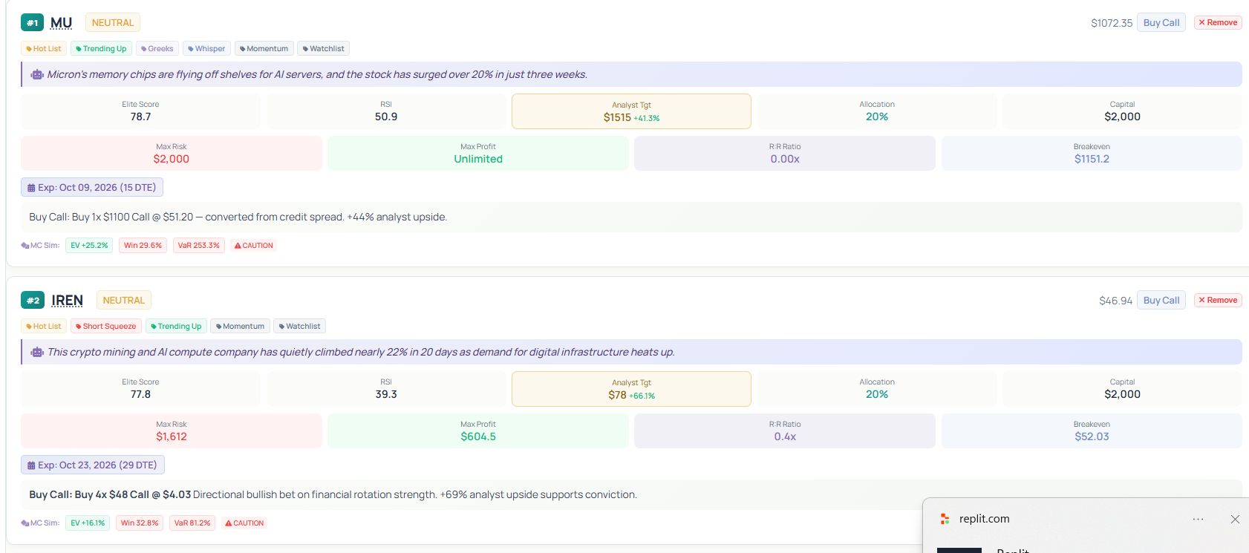Image resolution: width=1249 pixels, height=553 pixels.
Task: Select the Whisper tag on MU
Action: [207, 49]
